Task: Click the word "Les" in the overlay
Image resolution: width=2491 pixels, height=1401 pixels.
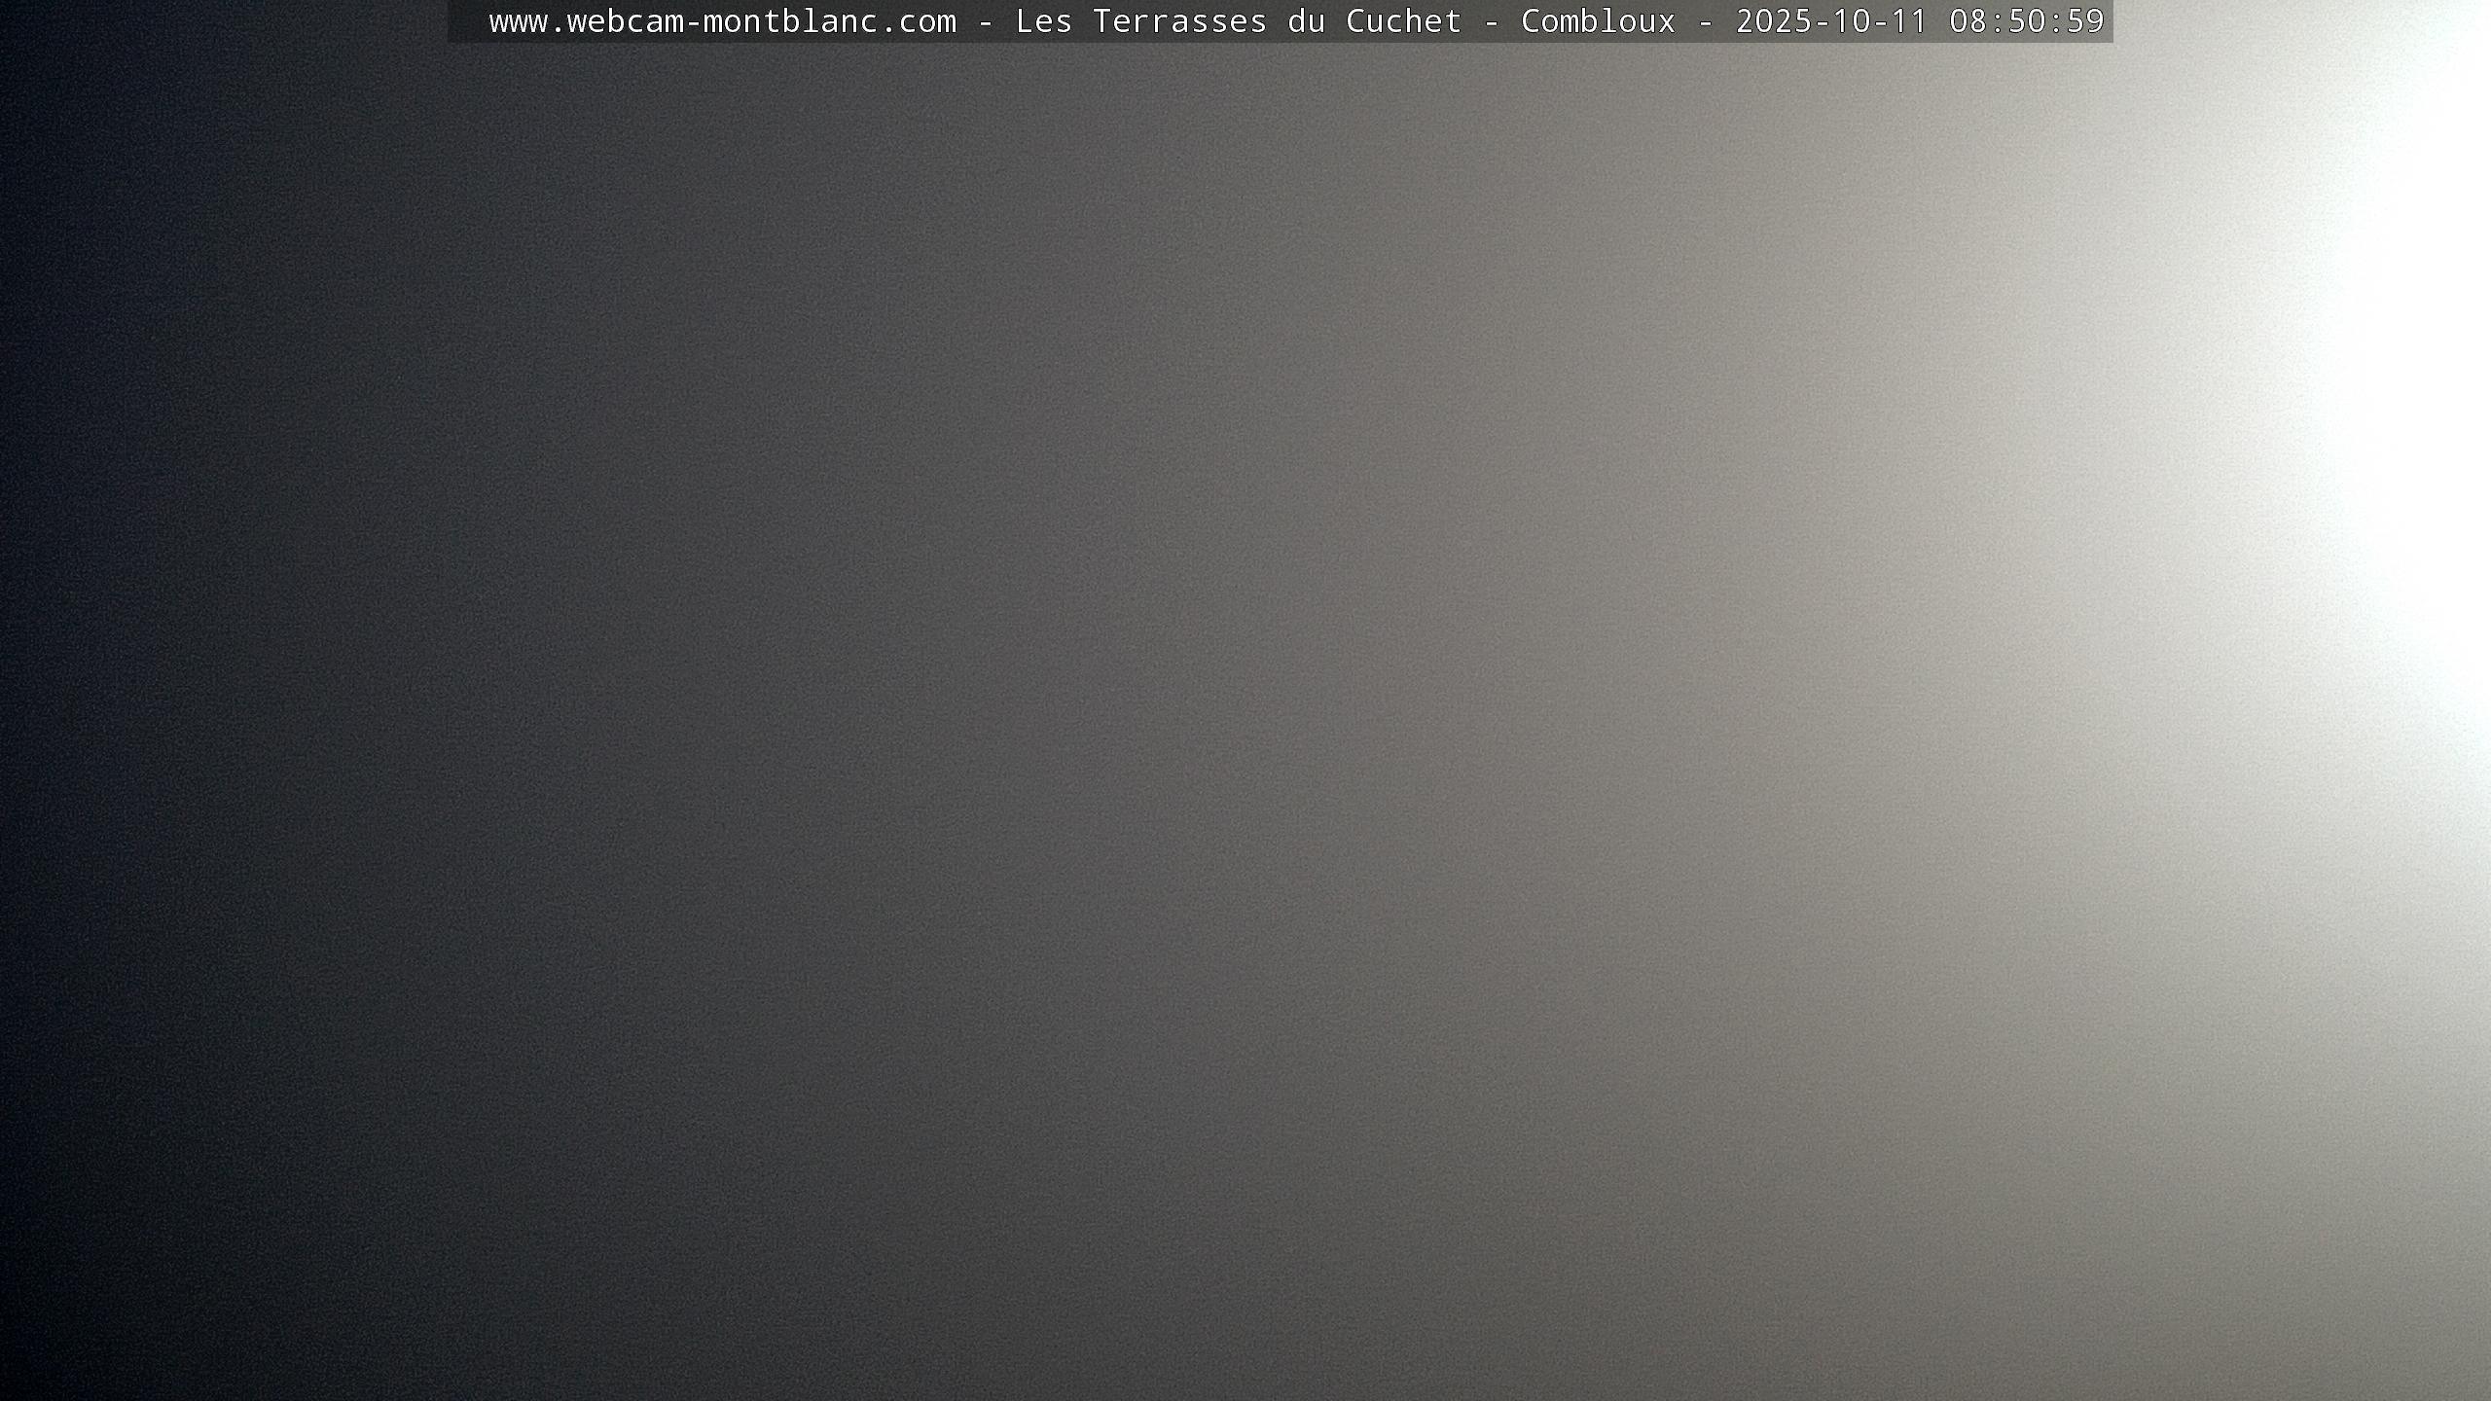Action: click(x=1043, y=21)
